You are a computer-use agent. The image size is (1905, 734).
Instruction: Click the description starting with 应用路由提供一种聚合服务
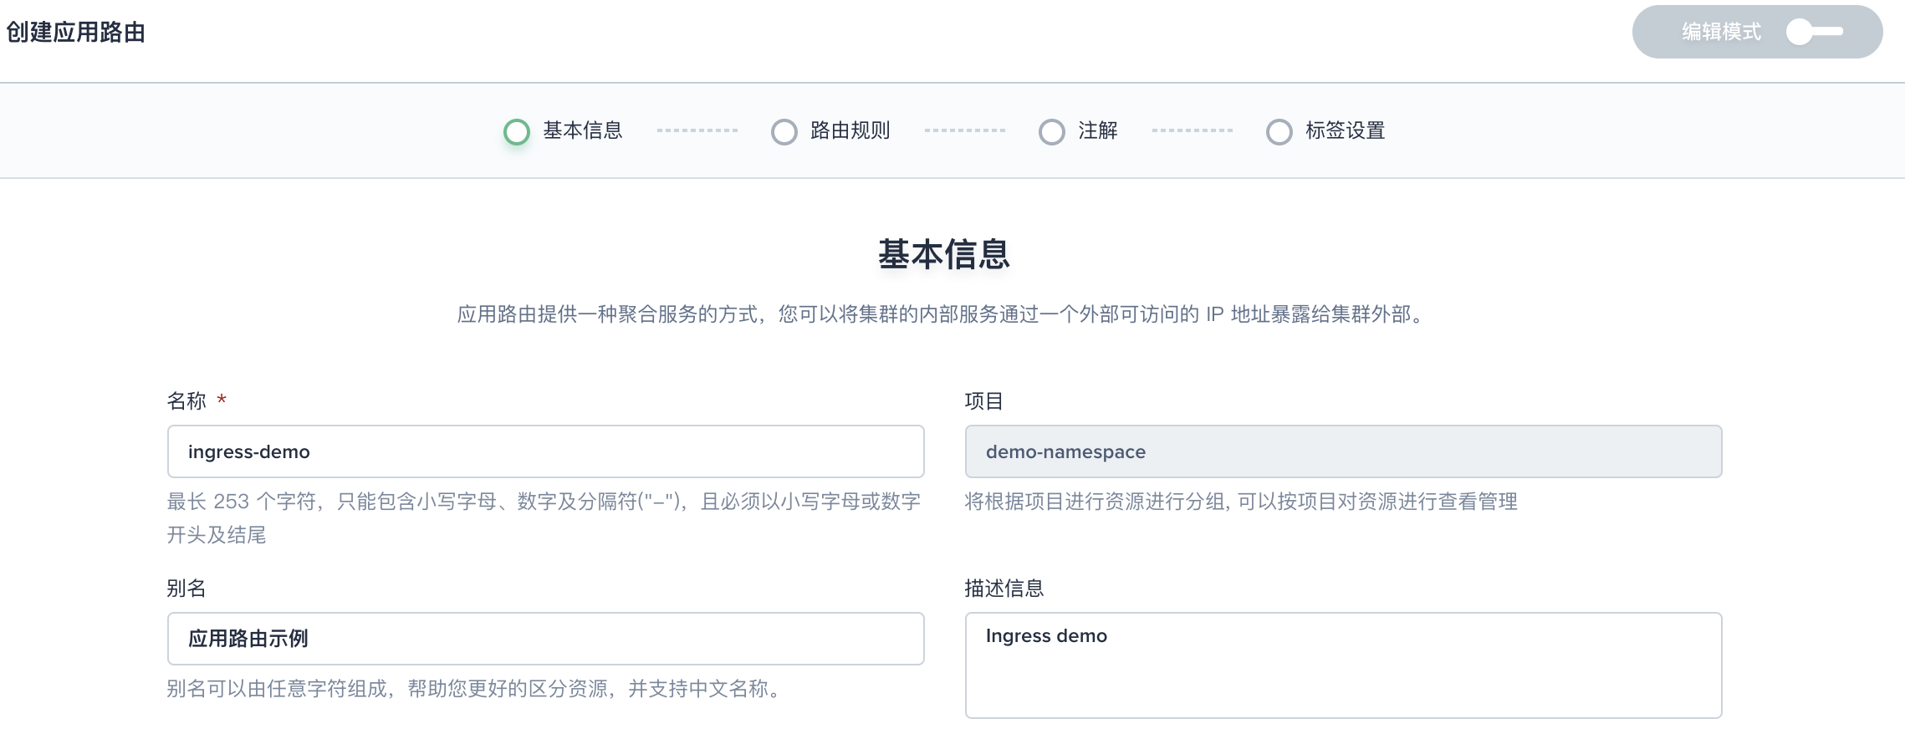click(942, 314)
